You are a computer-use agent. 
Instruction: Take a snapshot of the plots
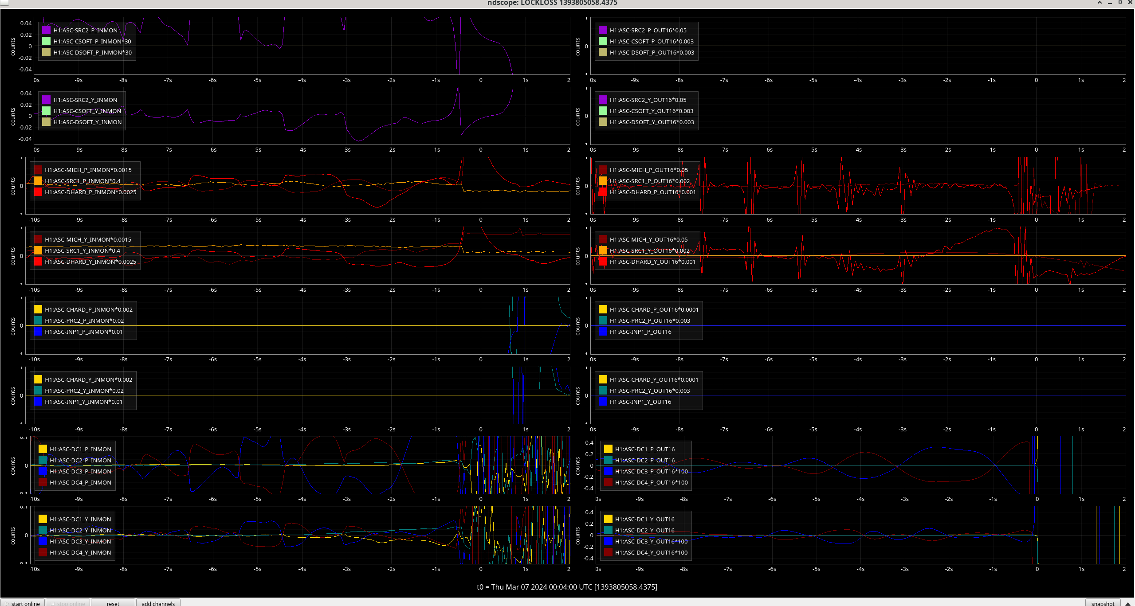click(1102, 603)
